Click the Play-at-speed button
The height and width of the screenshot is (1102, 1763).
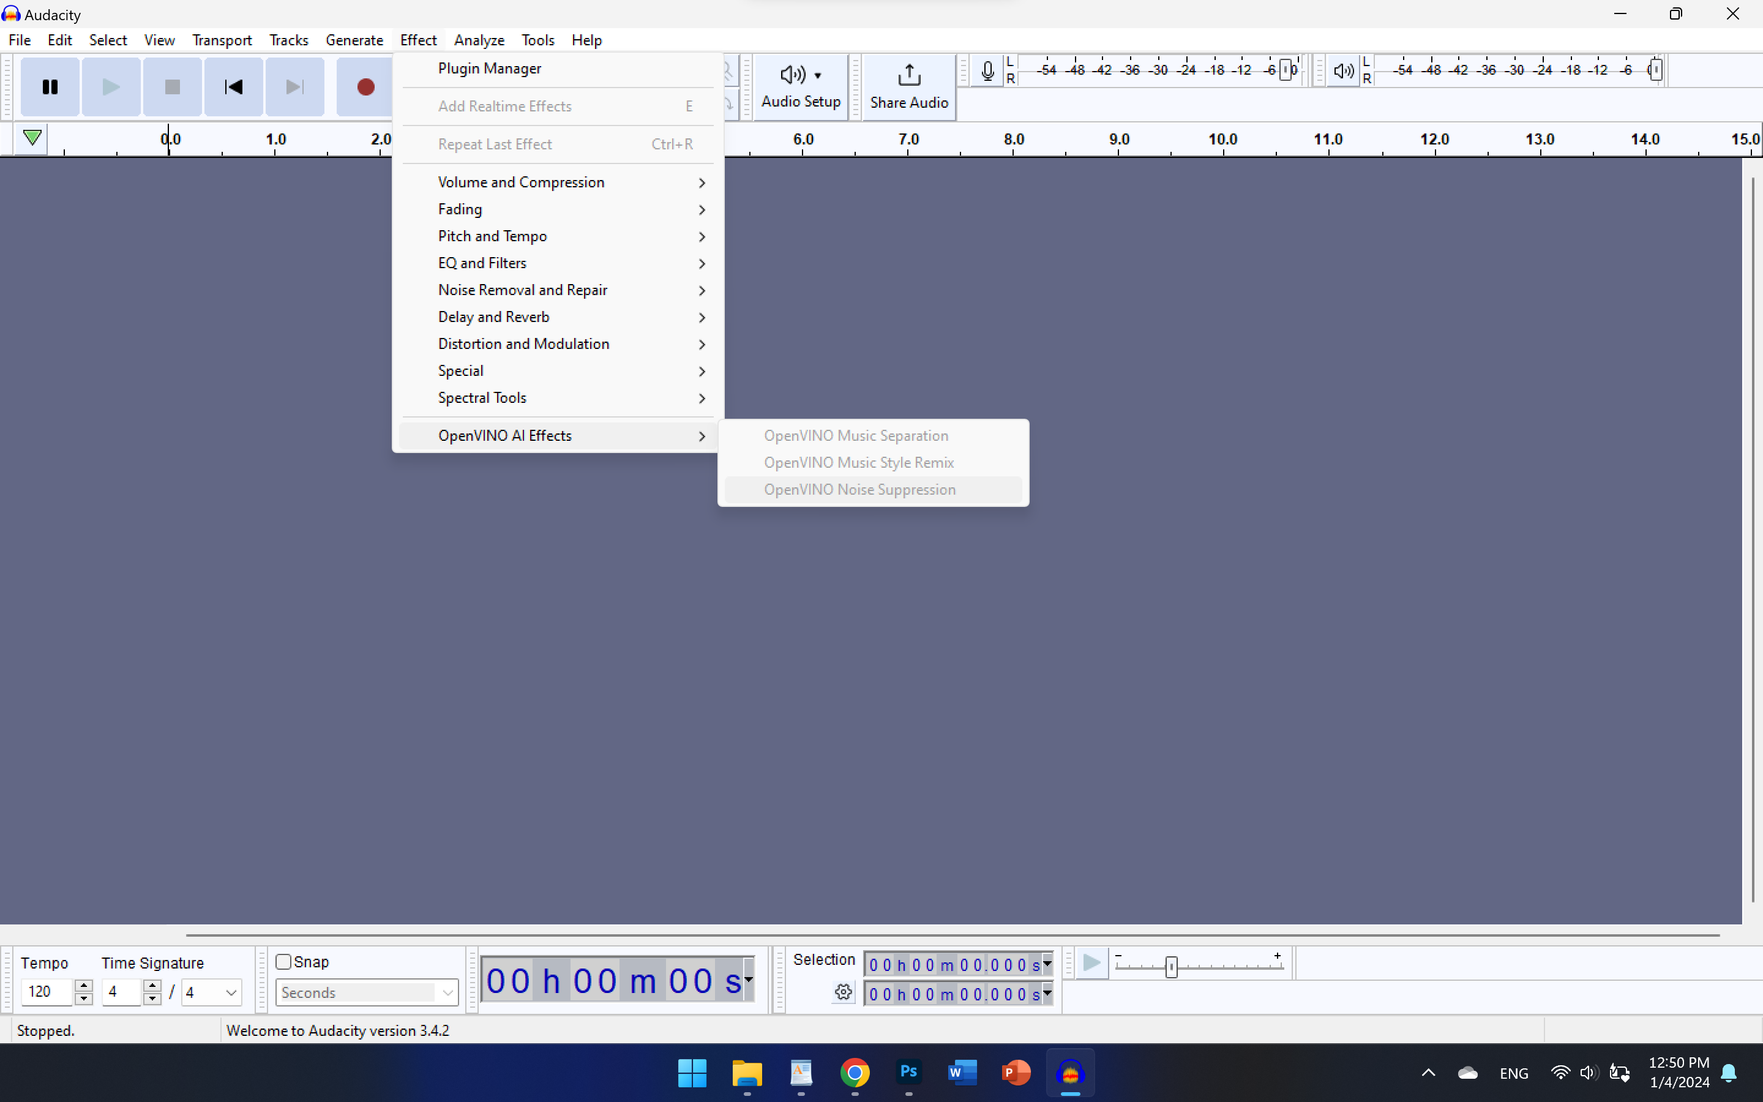(1091, 963)
